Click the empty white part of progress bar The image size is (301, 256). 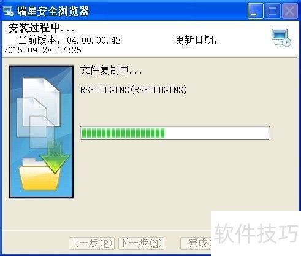[217, 133]
